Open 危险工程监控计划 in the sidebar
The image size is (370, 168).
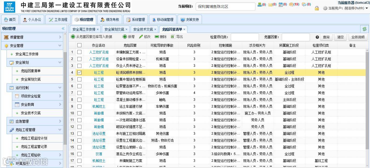click(x=34, y=138)
